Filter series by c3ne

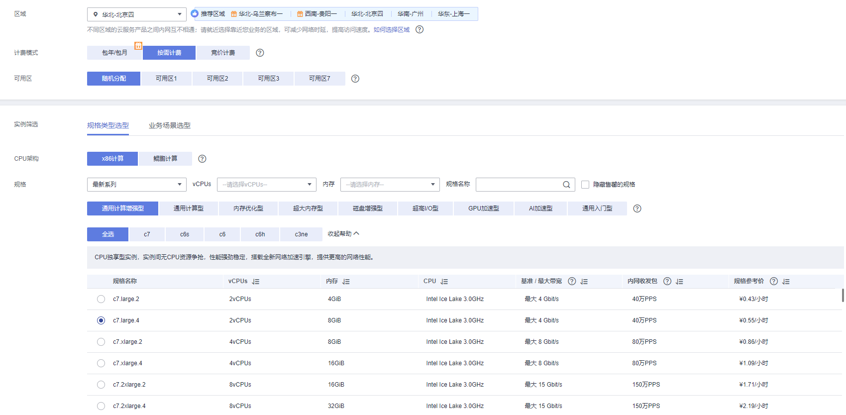click(x=301, y=234)
